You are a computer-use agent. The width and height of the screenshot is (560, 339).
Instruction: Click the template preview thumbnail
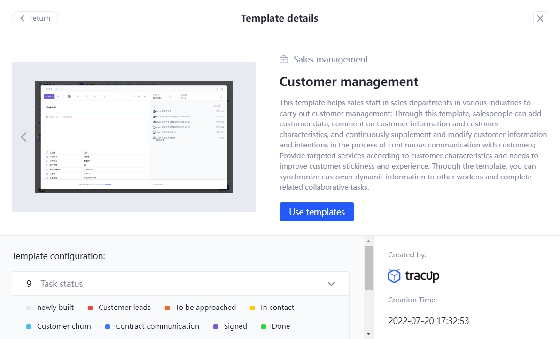[133, 137]
